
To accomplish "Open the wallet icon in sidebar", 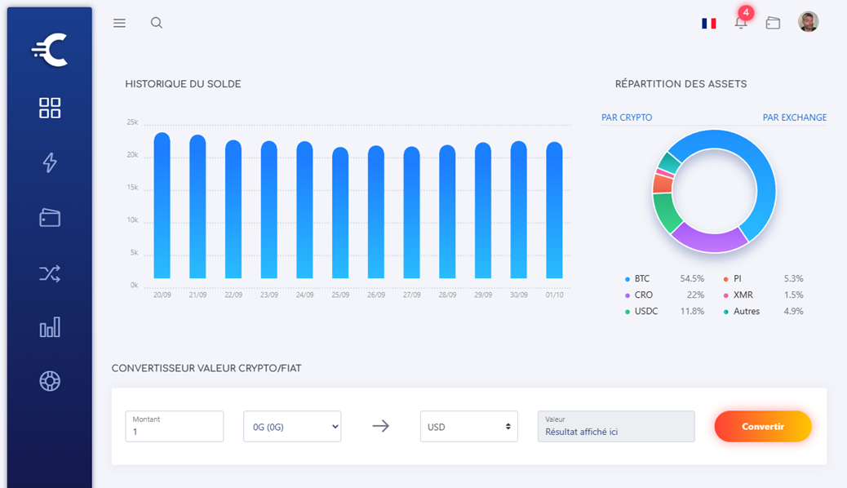I will [50, 218].
